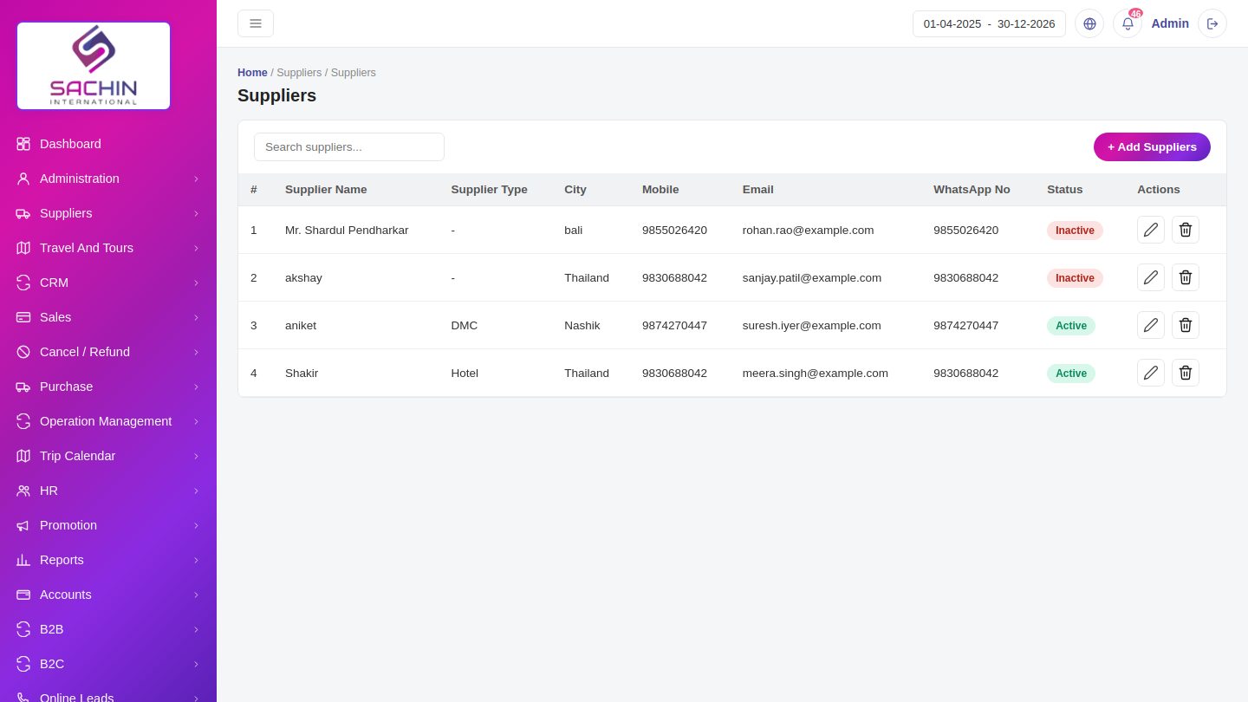The width and height of the screenshot is (1248, 702).
Task: Open the Trip Calendar menu
Action: coord(108,456)
